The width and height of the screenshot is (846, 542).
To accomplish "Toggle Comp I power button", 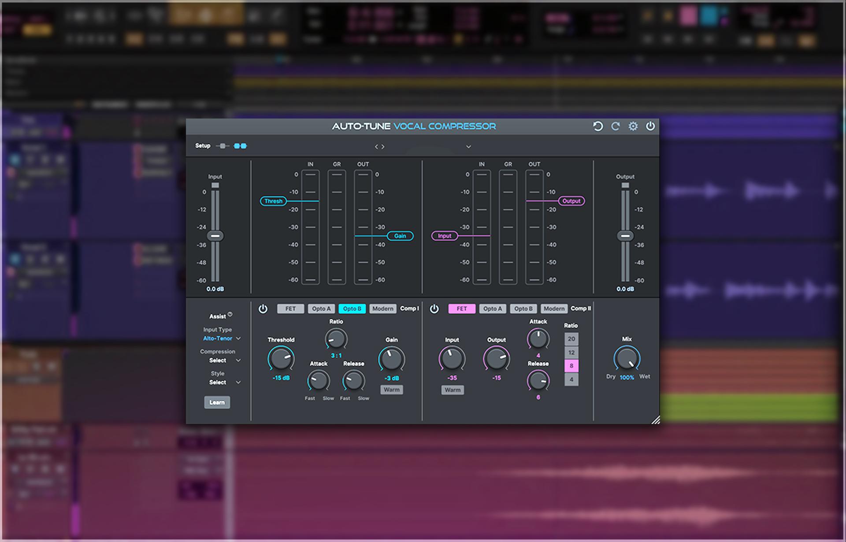I will coord(263,309).
